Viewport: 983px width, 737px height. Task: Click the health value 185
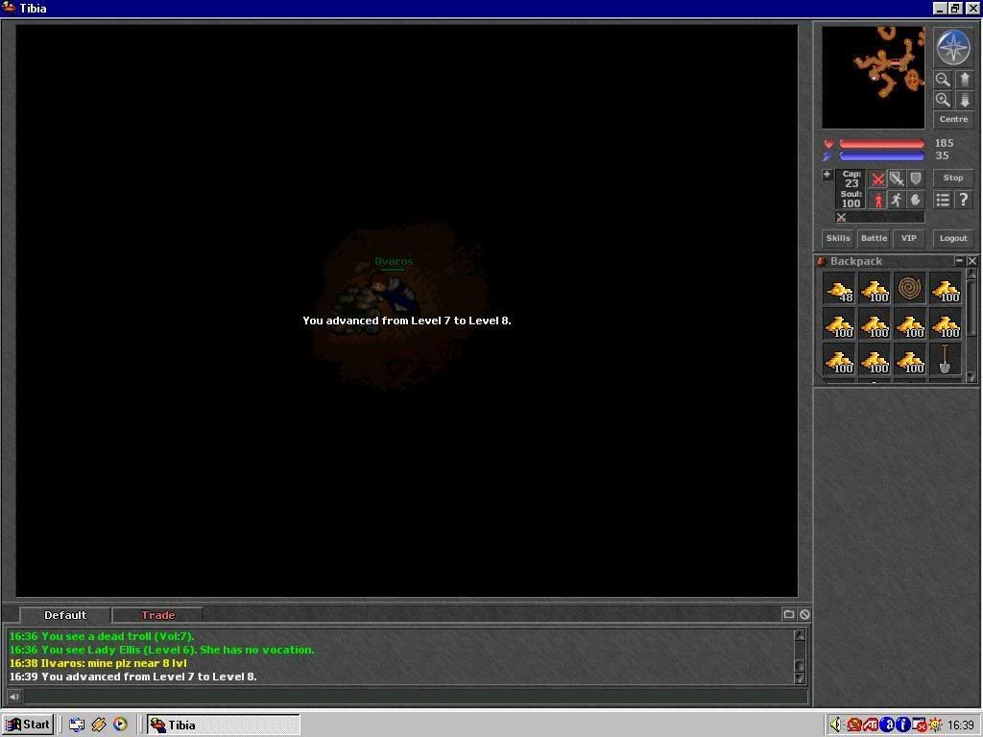coord(944,144)
